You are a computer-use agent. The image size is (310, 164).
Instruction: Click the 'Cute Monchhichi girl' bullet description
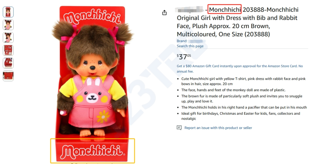click(x=243, y=81)
